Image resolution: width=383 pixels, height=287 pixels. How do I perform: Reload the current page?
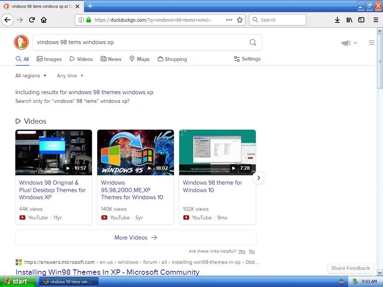point(32,20)
